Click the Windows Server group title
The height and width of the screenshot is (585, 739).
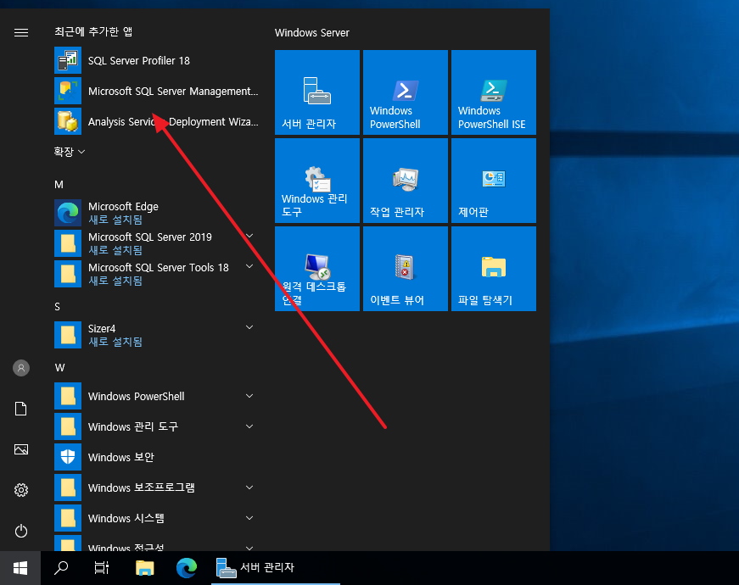(312, 32)
